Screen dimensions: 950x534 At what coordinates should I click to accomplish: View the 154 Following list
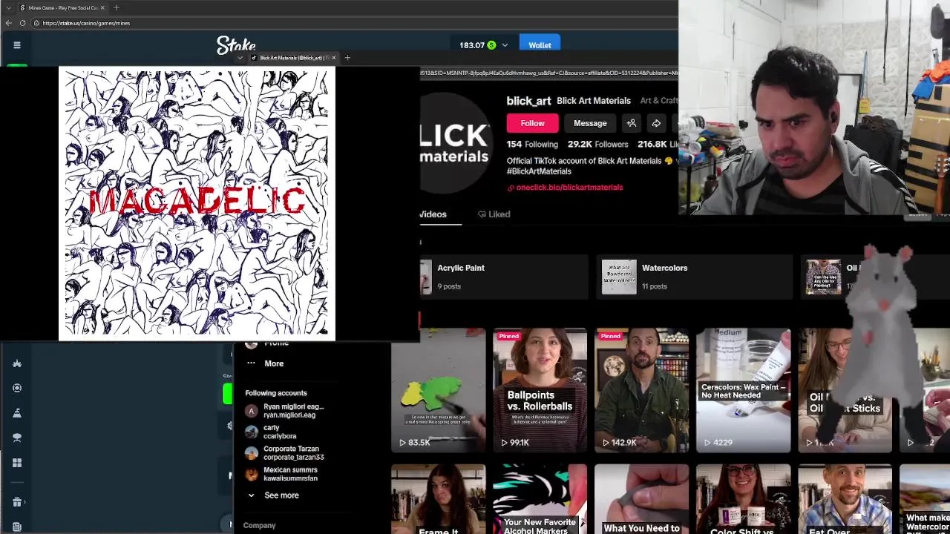[x=532, y=145]
